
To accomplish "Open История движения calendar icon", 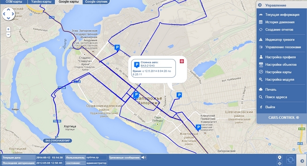I will (x=261, y=22).
